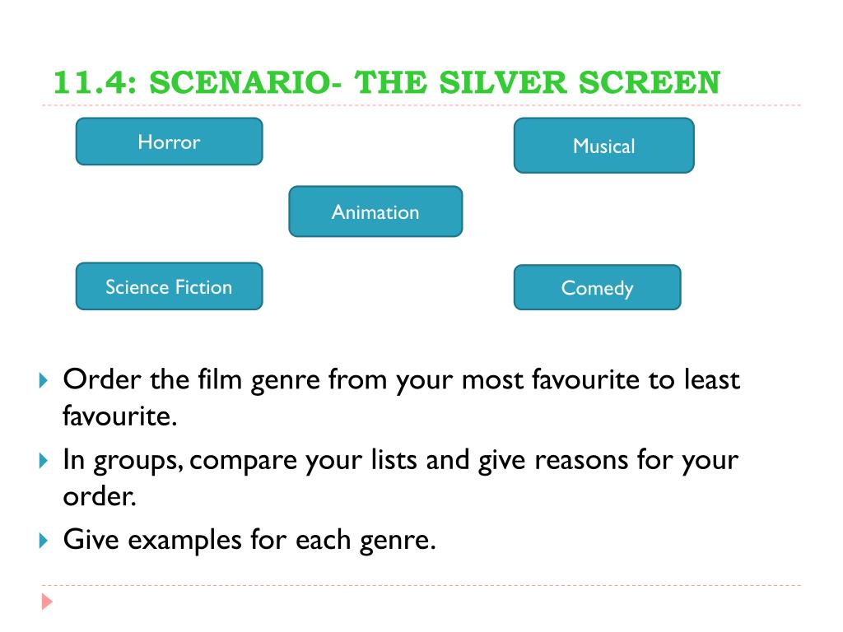Click the text 'In groups, compare your lists'
The width and height of the screenshot is (843, 632).
[x=240, y=461]
